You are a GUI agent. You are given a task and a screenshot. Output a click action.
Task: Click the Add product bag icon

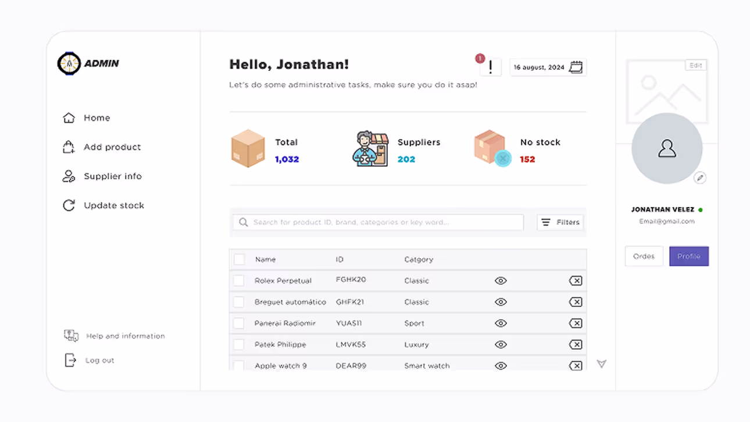click(69, 147)
